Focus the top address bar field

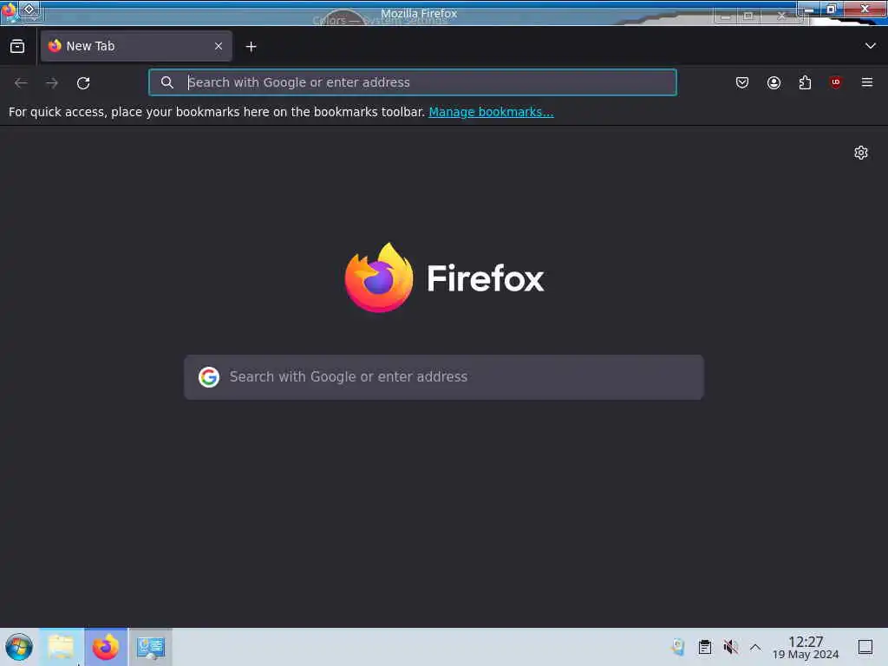[x=412, y=82]
